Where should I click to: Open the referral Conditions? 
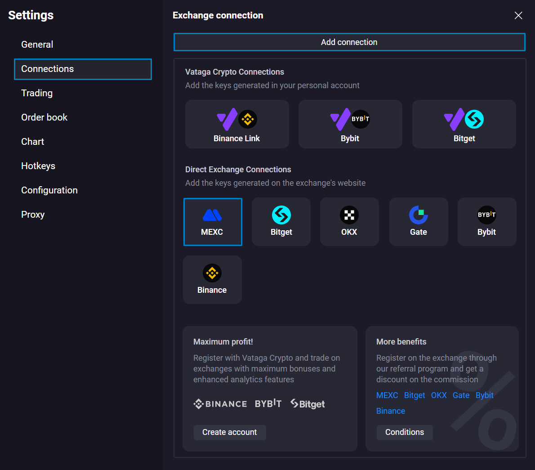(404, 432)
